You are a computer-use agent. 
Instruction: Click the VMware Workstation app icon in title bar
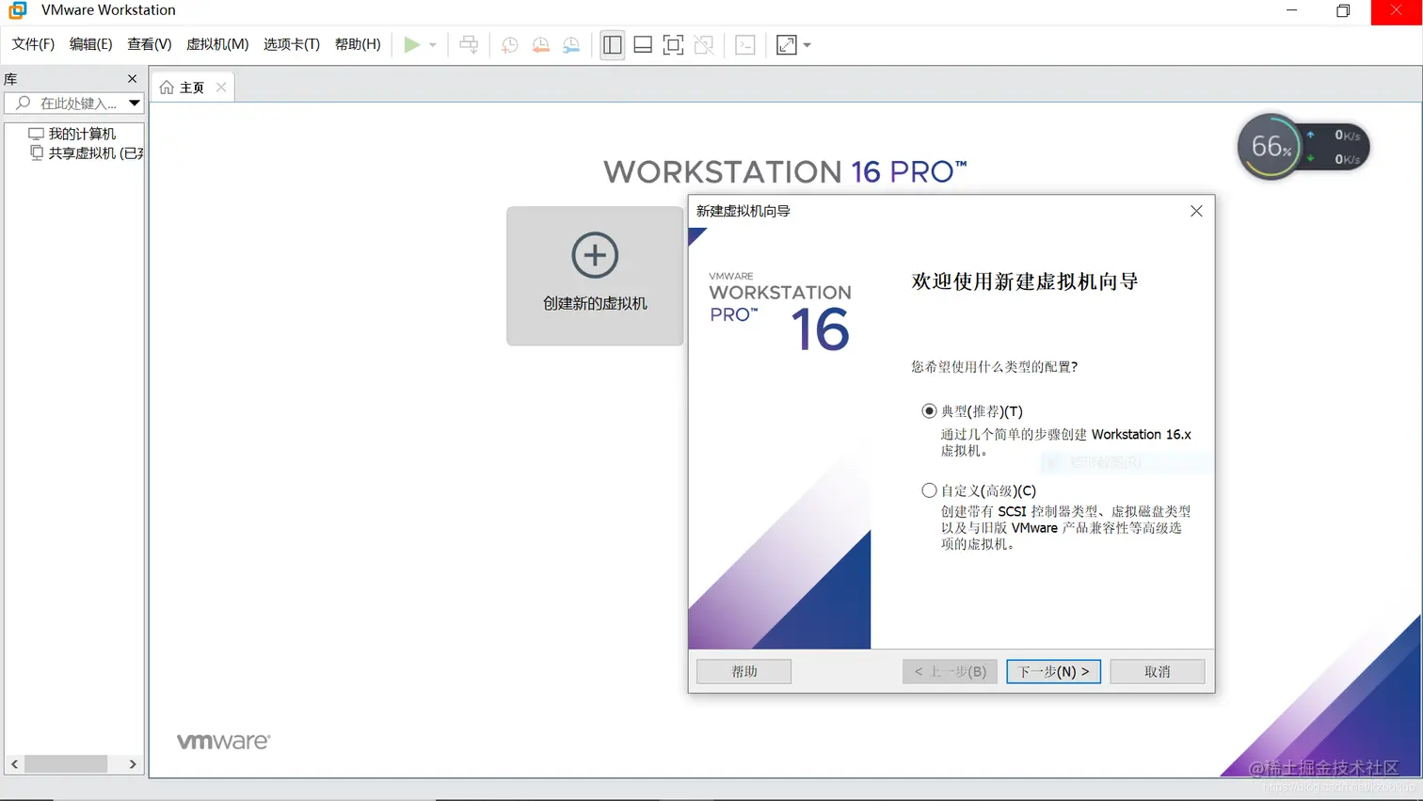tap(17, 10)
